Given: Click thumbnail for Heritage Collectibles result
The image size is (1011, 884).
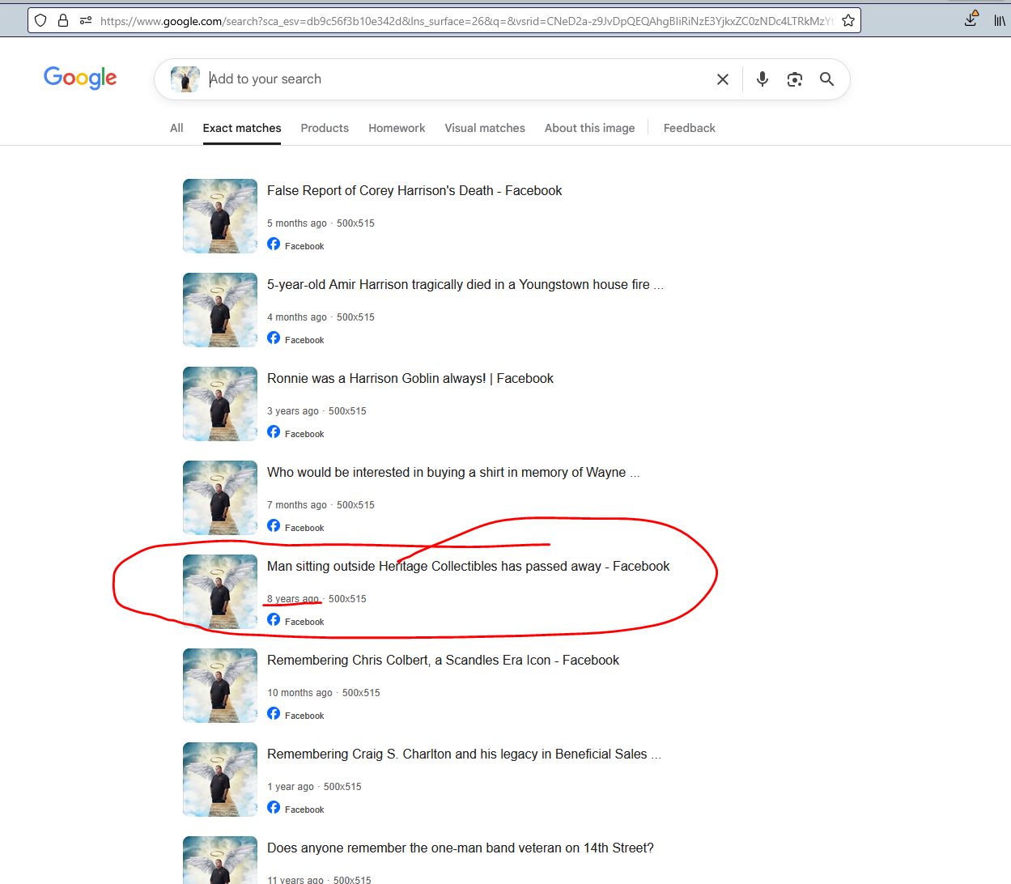Looking at the screenshot, I should point(220,592).
